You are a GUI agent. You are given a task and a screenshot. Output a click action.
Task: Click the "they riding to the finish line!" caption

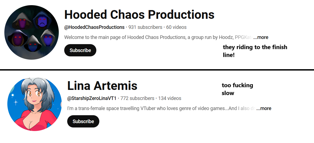[x=255, y=51]
